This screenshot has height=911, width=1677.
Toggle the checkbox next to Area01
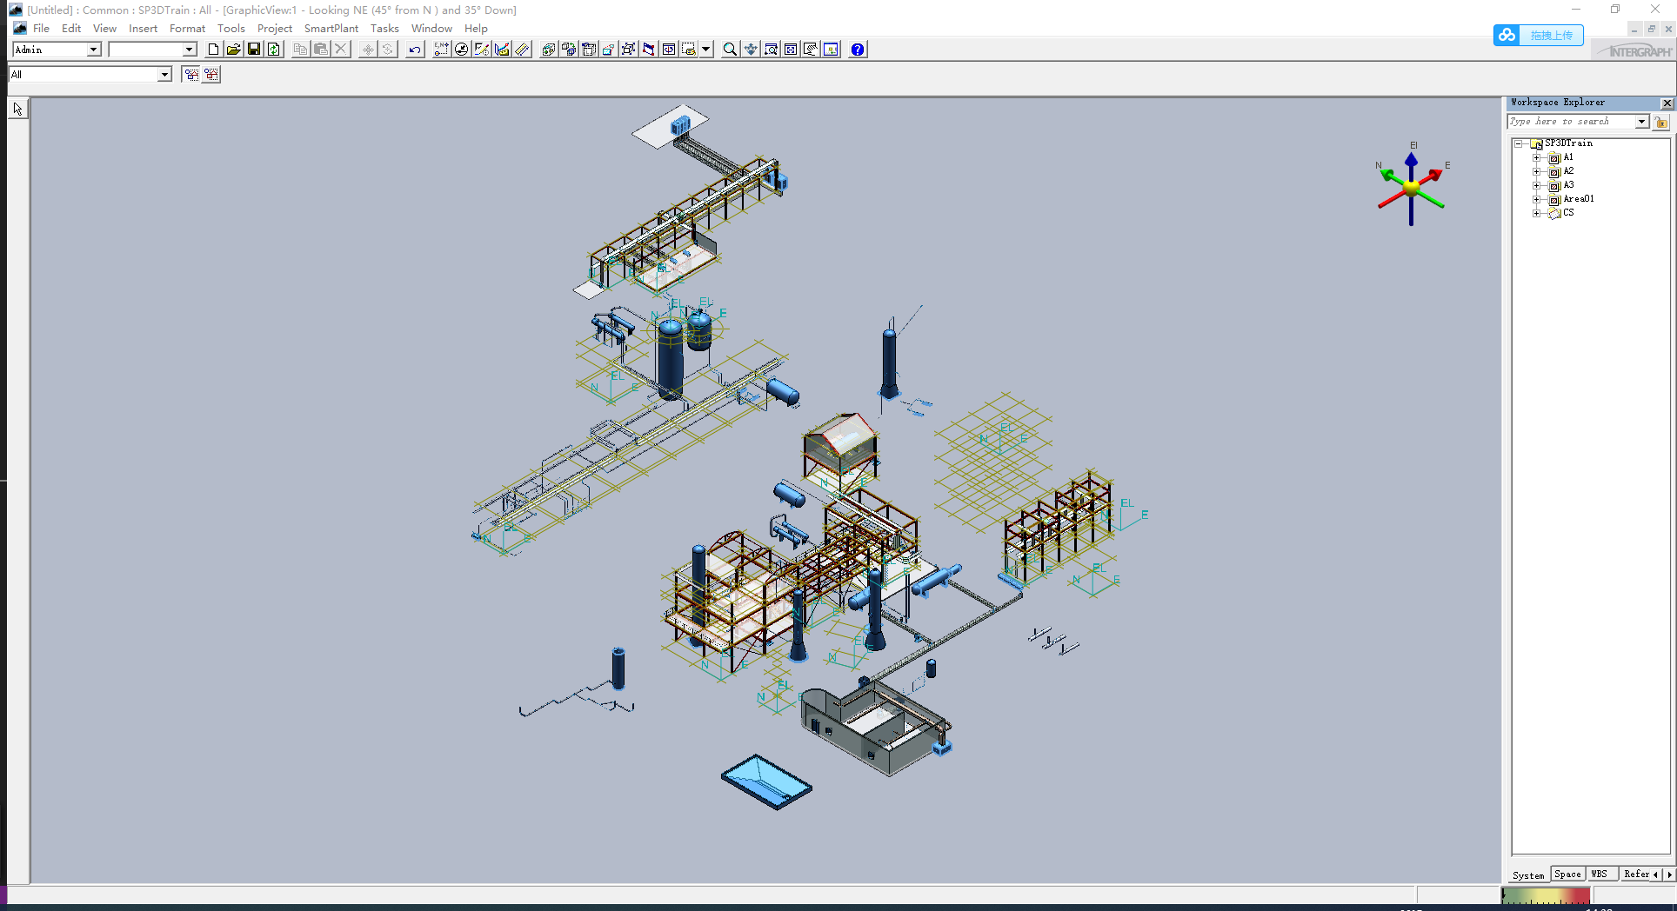click(1555, 199)
